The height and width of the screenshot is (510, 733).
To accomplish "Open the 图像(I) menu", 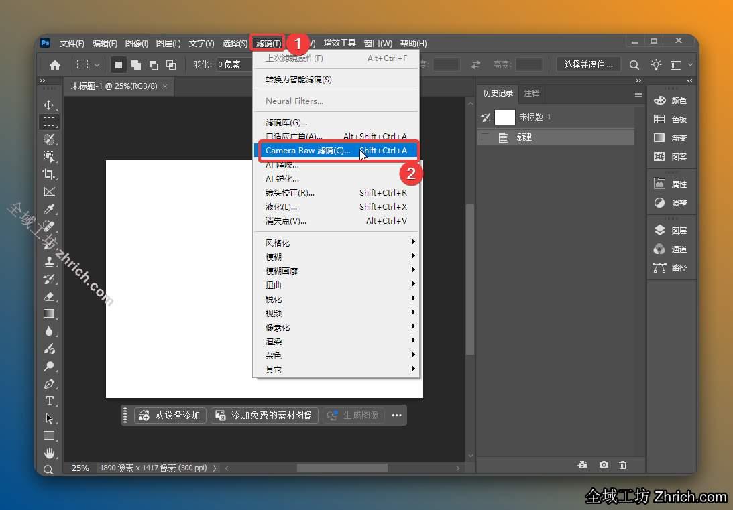I will point(137,44).
